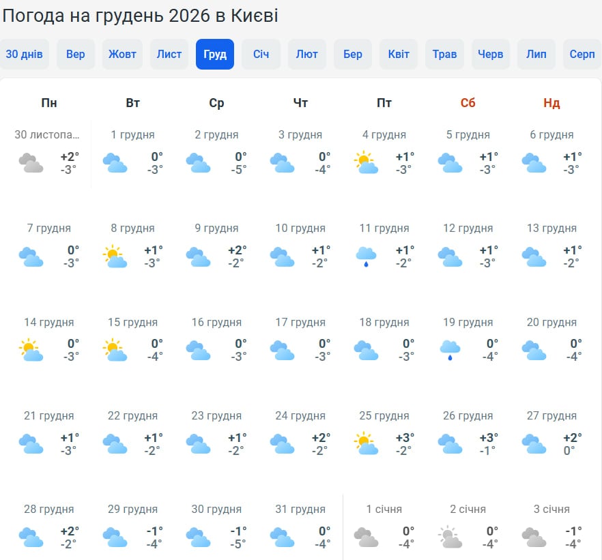Screen dimensions: 602x560
Task: Click the cloudy icon for 3 грудня
Action: [x=282, y=162]
